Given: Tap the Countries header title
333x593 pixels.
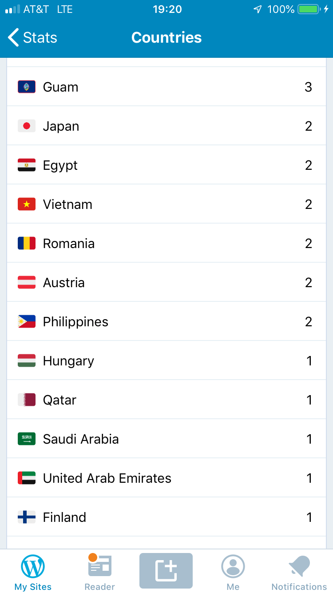Looking at the screenshot, I should pyautogui.click(x=166, y=38).
